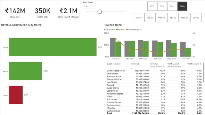Filter by Jun 20 month button
Screen dimensions: 205x115
click(196, 18)
